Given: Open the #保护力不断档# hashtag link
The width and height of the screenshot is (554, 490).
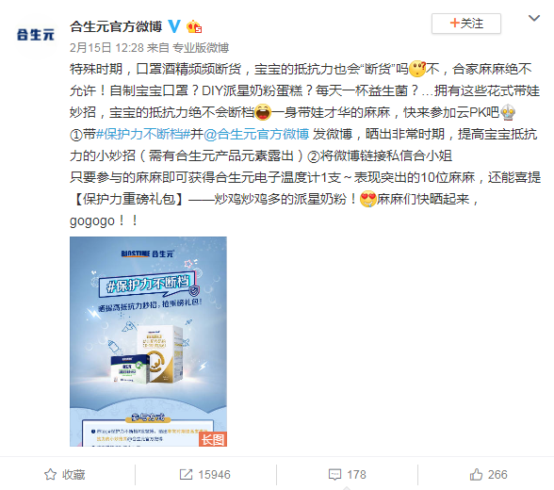Looking at the screenshot, I should click(x=143, y=134).
